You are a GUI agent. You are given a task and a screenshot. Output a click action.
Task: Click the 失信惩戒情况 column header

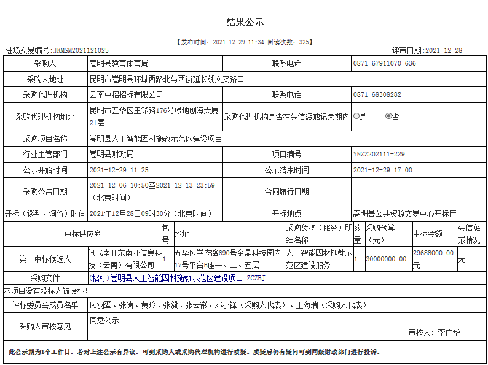[470, 234]
